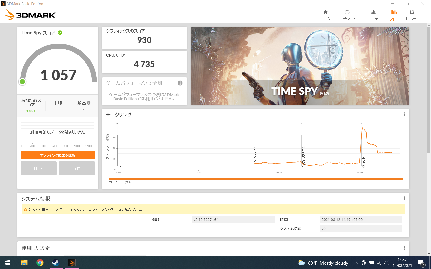
Task: Open the three-dot menu in 使用した設定 panel
Action: (x=404, y=248)
